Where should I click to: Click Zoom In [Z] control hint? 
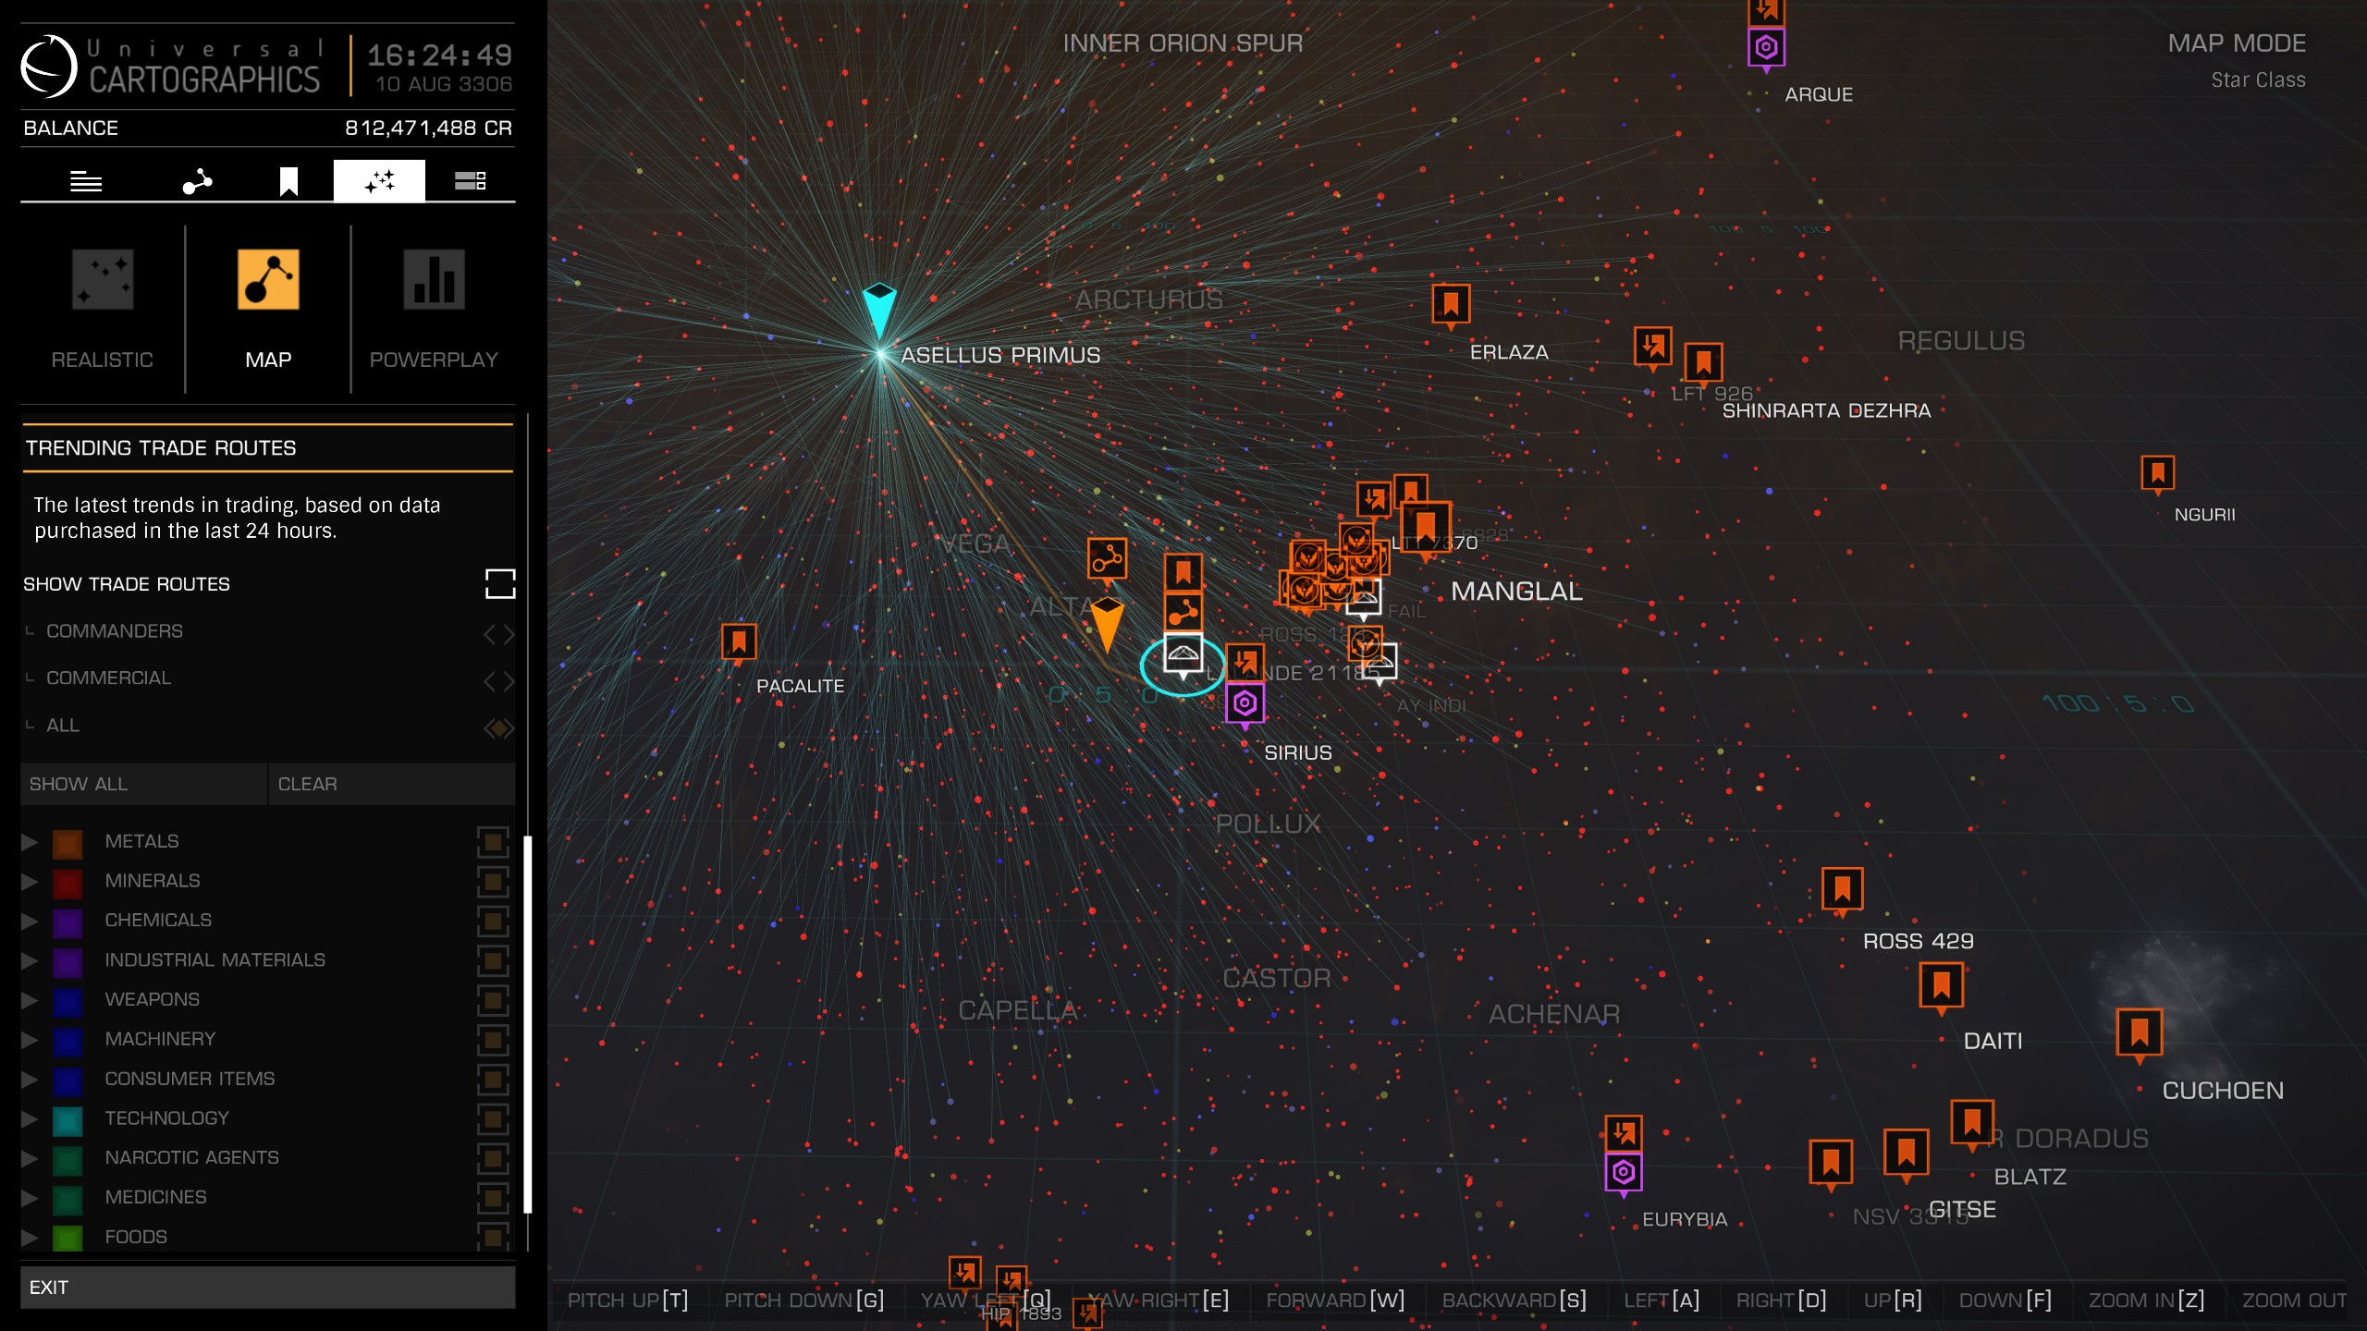pos(2146,1300)
